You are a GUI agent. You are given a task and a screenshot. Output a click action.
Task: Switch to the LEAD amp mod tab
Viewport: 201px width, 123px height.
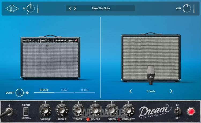pos(64,90)
